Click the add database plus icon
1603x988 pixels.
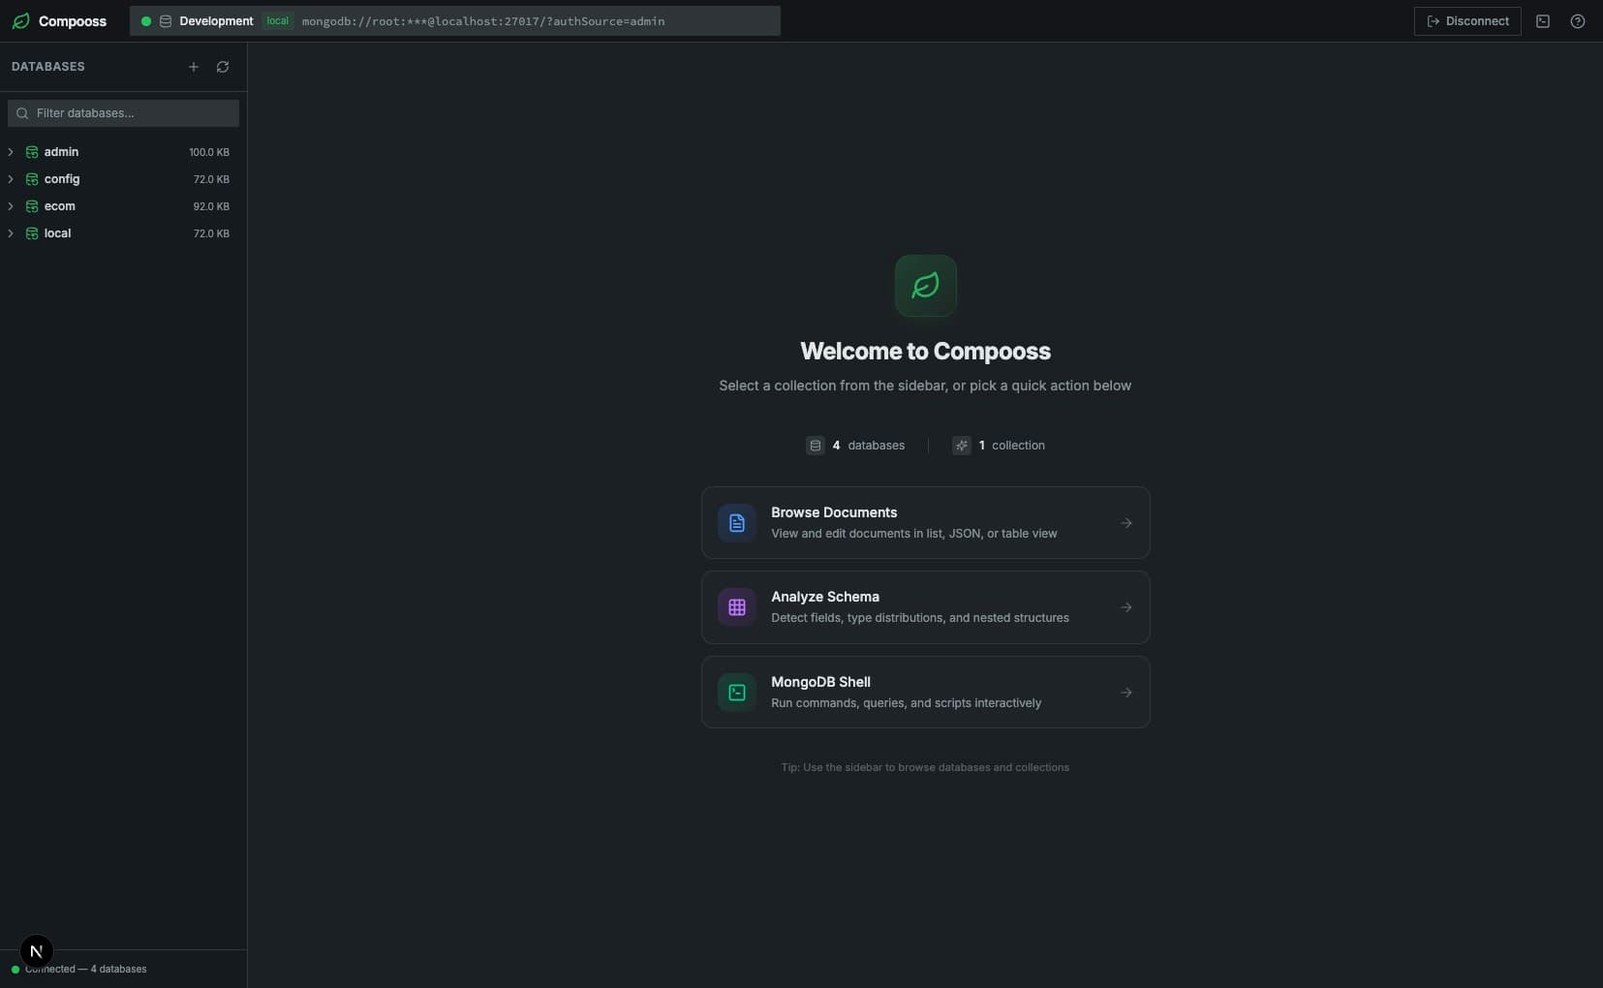tap(192, 67)
